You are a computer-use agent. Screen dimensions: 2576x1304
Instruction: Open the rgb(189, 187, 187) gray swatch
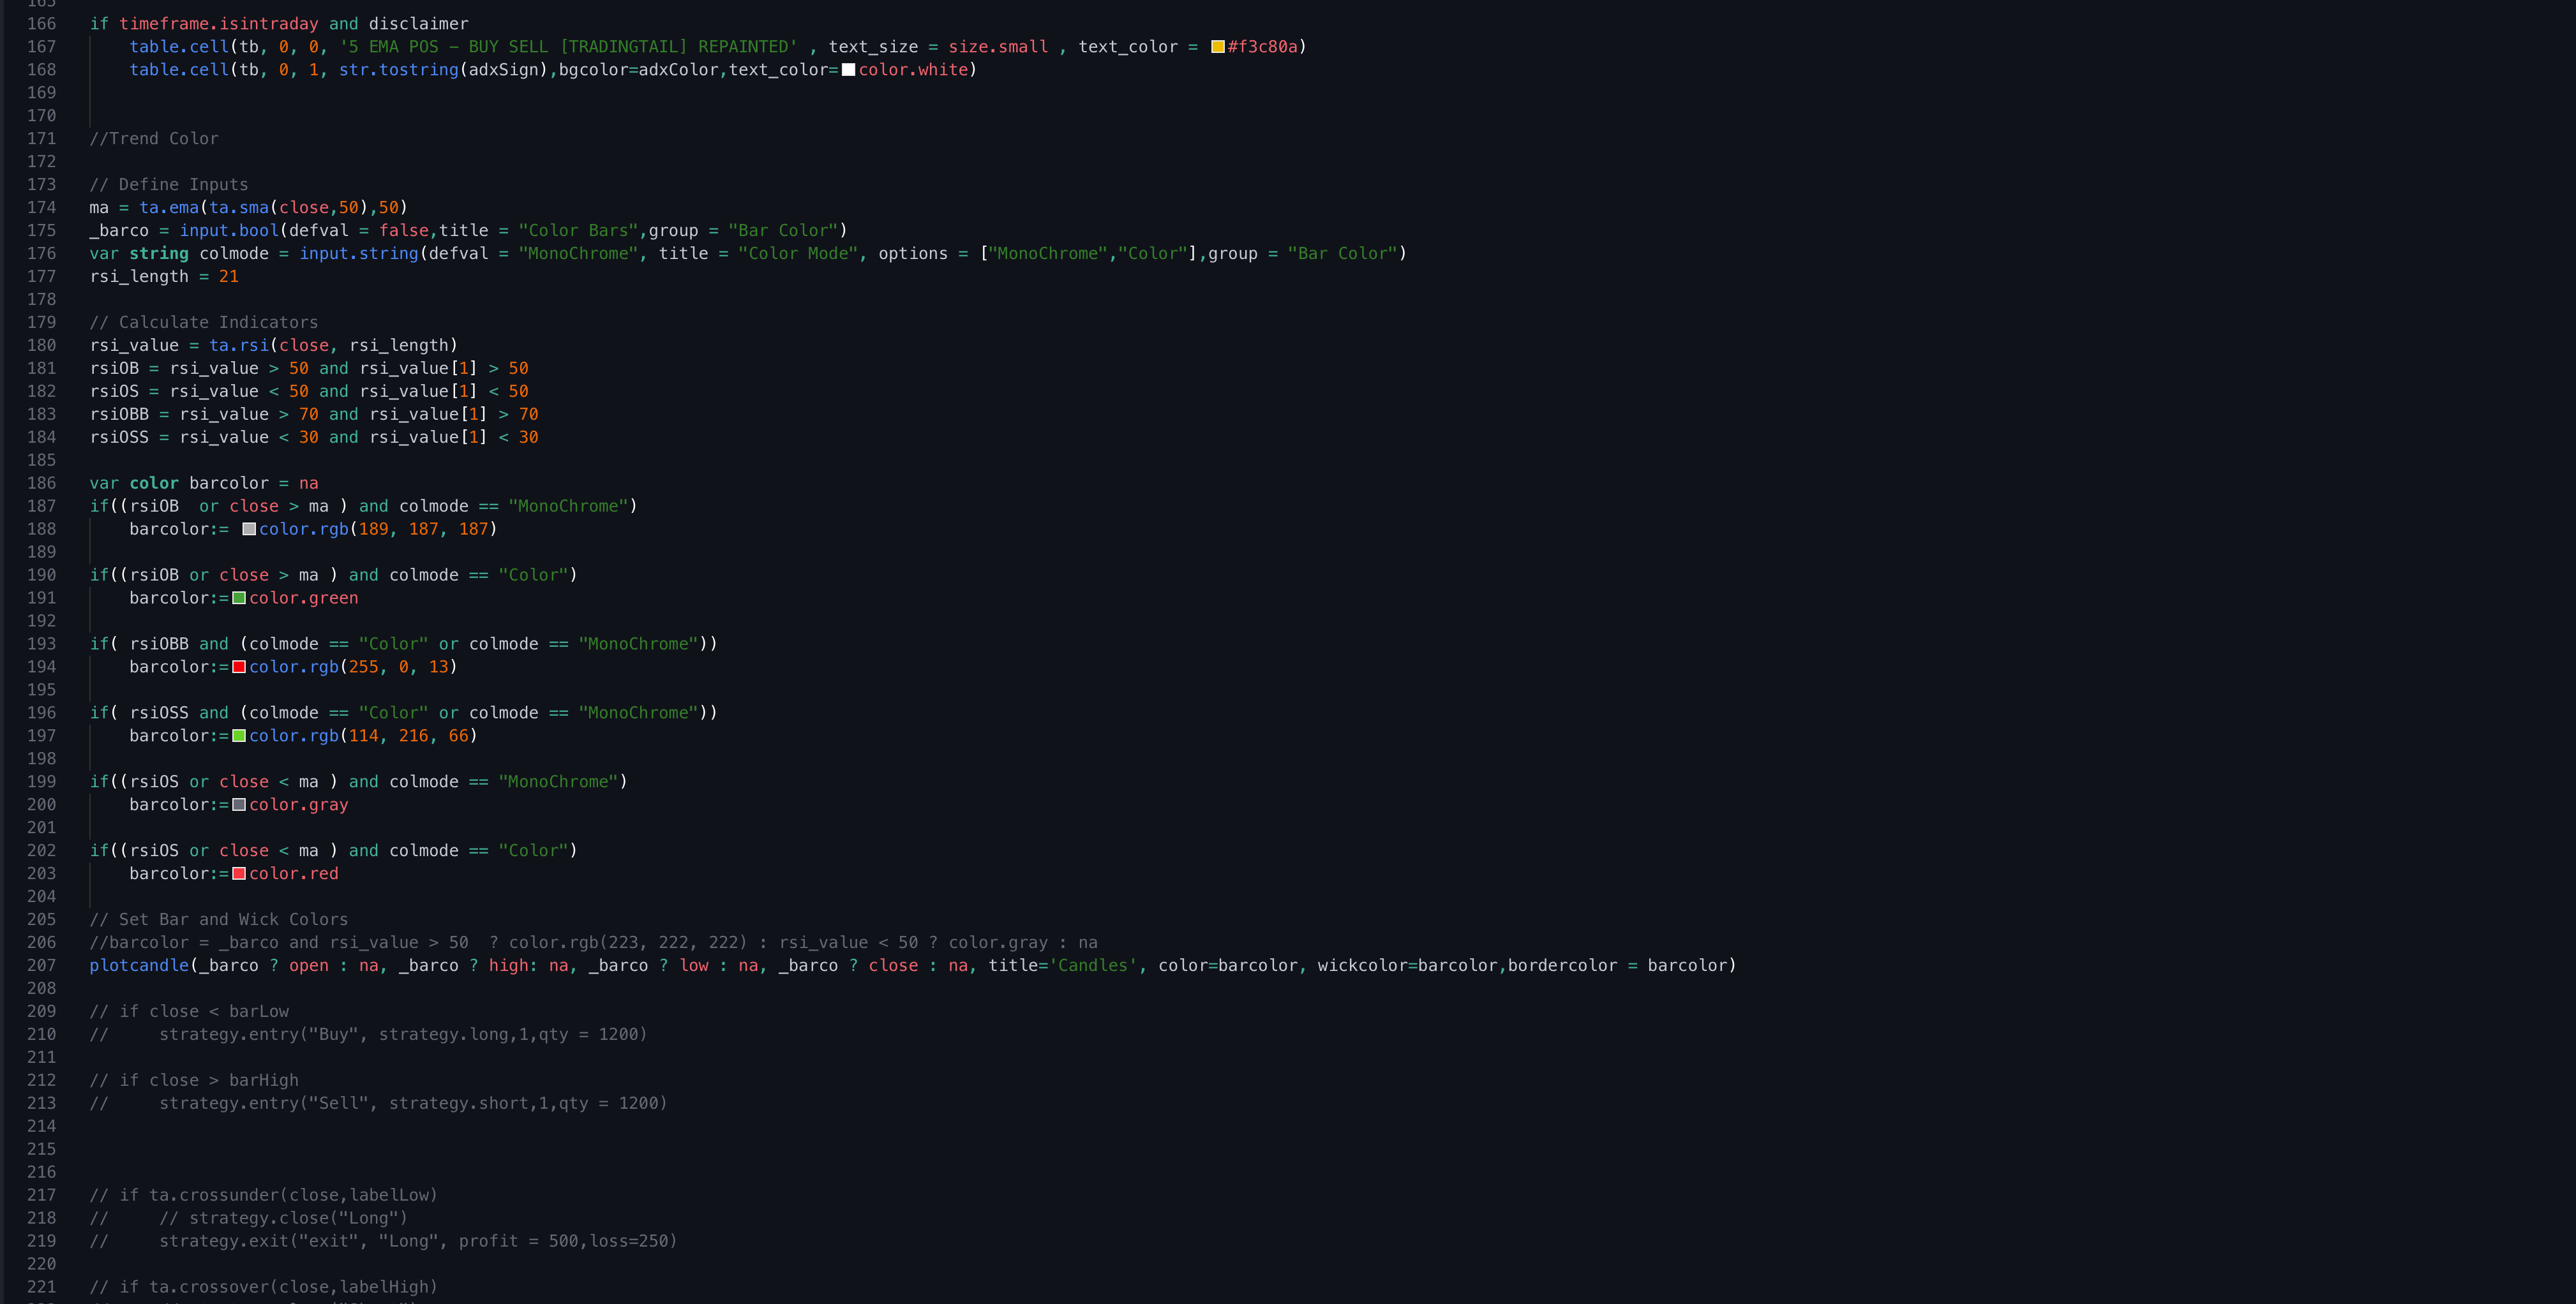249,529
